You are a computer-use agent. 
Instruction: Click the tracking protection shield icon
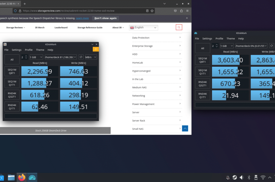[x=15, y=11]
